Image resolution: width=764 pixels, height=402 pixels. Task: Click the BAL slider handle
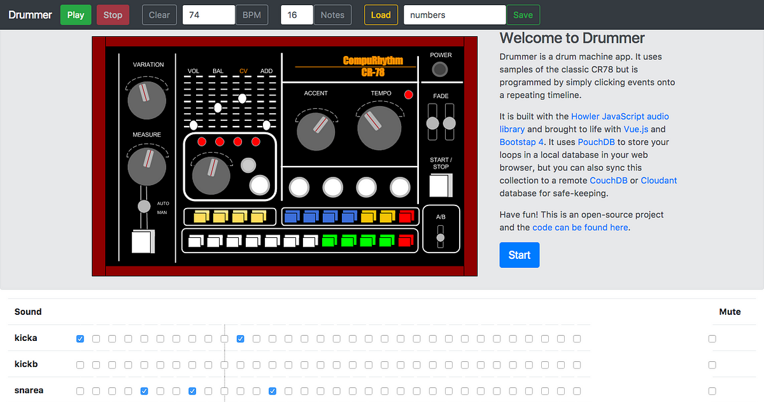[218, 107]
